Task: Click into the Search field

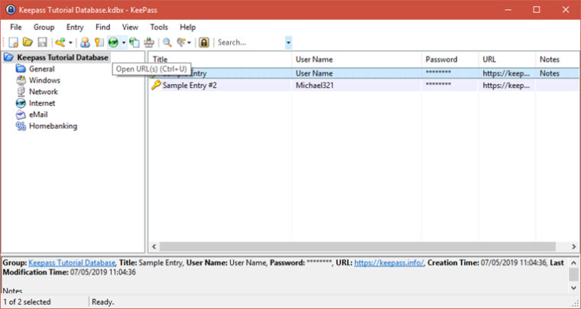Action: [x=250, y=42]
